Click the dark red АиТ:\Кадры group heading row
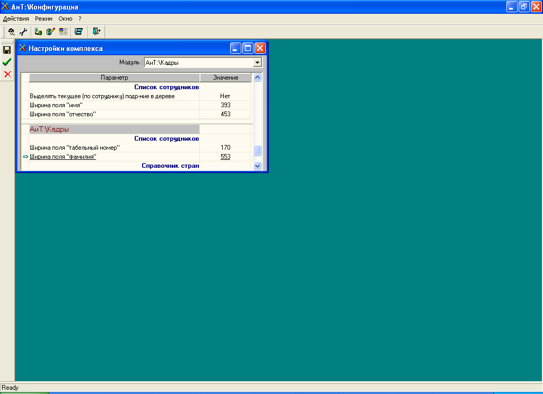543x394 pixels. coord(115,130)
